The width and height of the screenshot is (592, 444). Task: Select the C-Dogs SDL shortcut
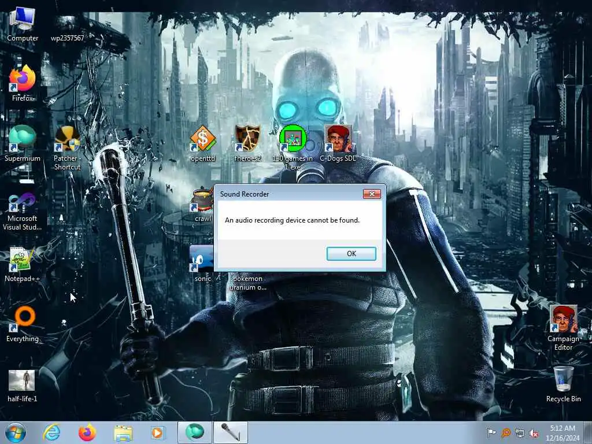click(x=338, y=144)
